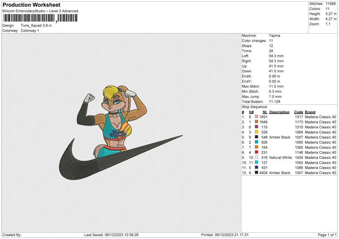Click the 'Code' column header
The image size is (339, 239).
coord(298,112)
